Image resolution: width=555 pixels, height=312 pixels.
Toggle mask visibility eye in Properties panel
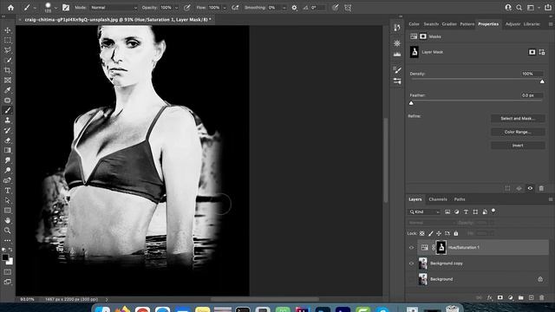pyautogui.click(x=530, y=189)
